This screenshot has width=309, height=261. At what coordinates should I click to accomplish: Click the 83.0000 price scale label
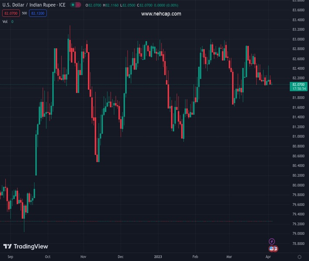pyautogui.click(x=299, y=39)
